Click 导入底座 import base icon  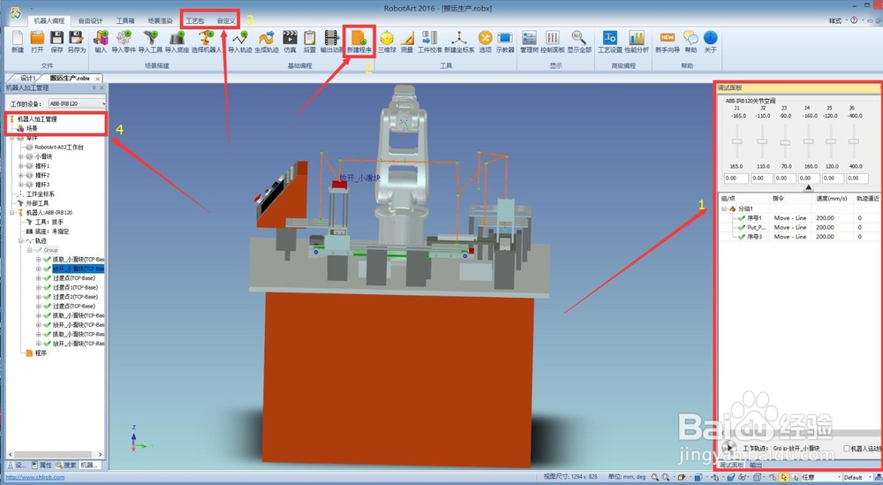tap(177, 42)
